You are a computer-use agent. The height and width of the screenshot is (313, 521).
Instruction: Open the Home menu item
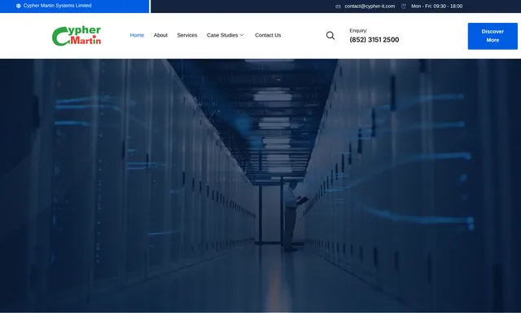(x=137, y=35)
